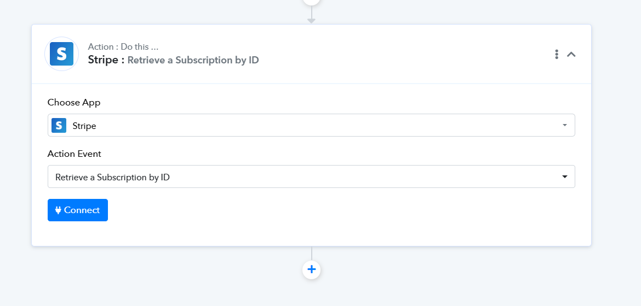Open the three-dot options menu
The image size is (641, 306).
coord(557,54)
